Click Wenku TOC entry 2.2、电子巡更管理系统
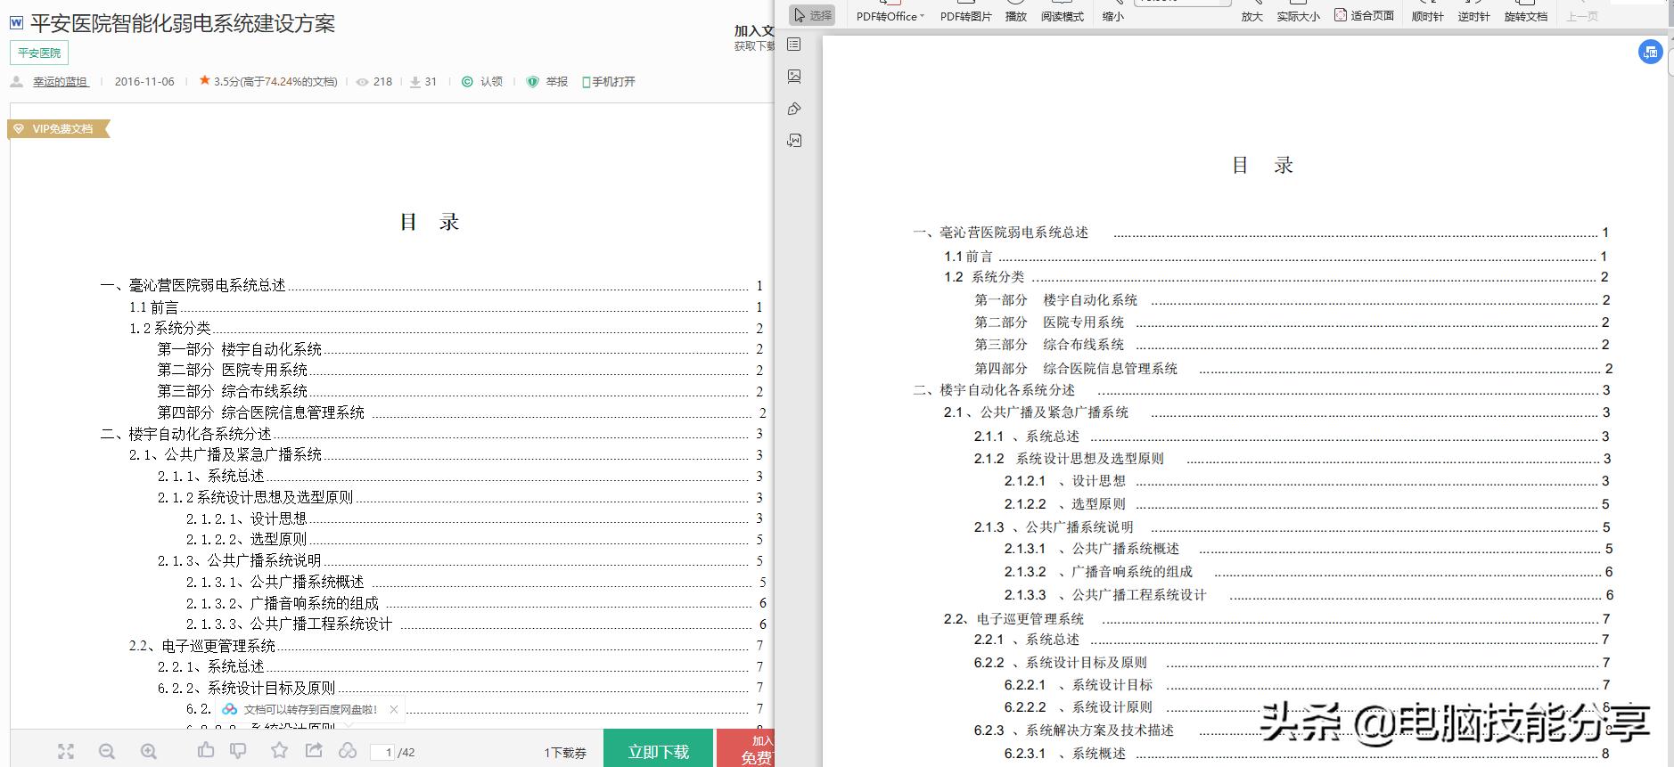The image size is (1674, 767). click(202, 646)
